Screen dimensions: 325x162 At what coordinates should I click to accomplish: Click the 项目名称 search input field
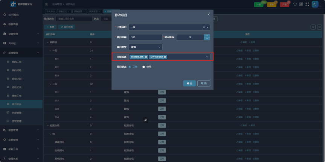tap(74, 19)
